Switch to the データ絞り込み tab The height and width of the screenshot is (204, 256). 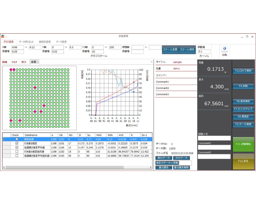click(26, 42)
